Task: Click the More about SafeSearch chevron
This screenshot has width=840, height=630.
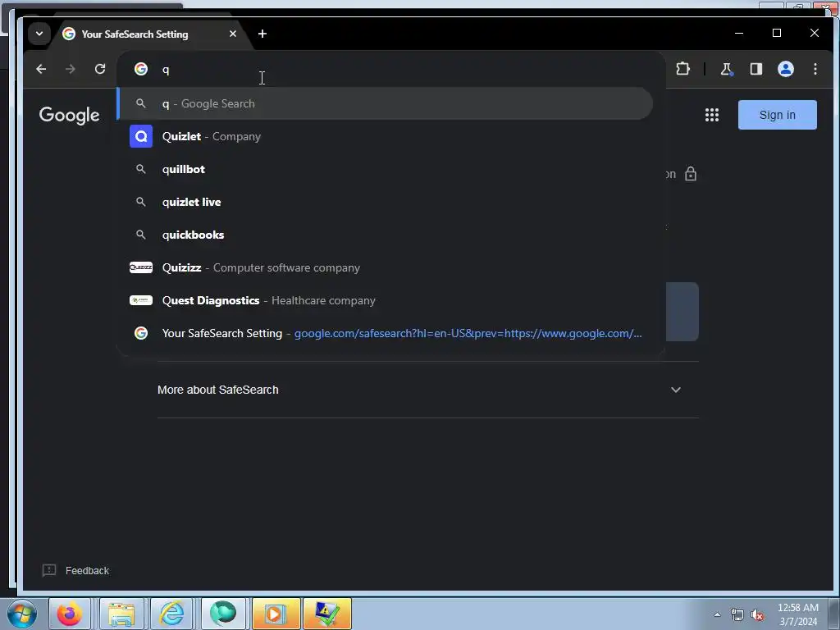Action: [x=676, y=390]
